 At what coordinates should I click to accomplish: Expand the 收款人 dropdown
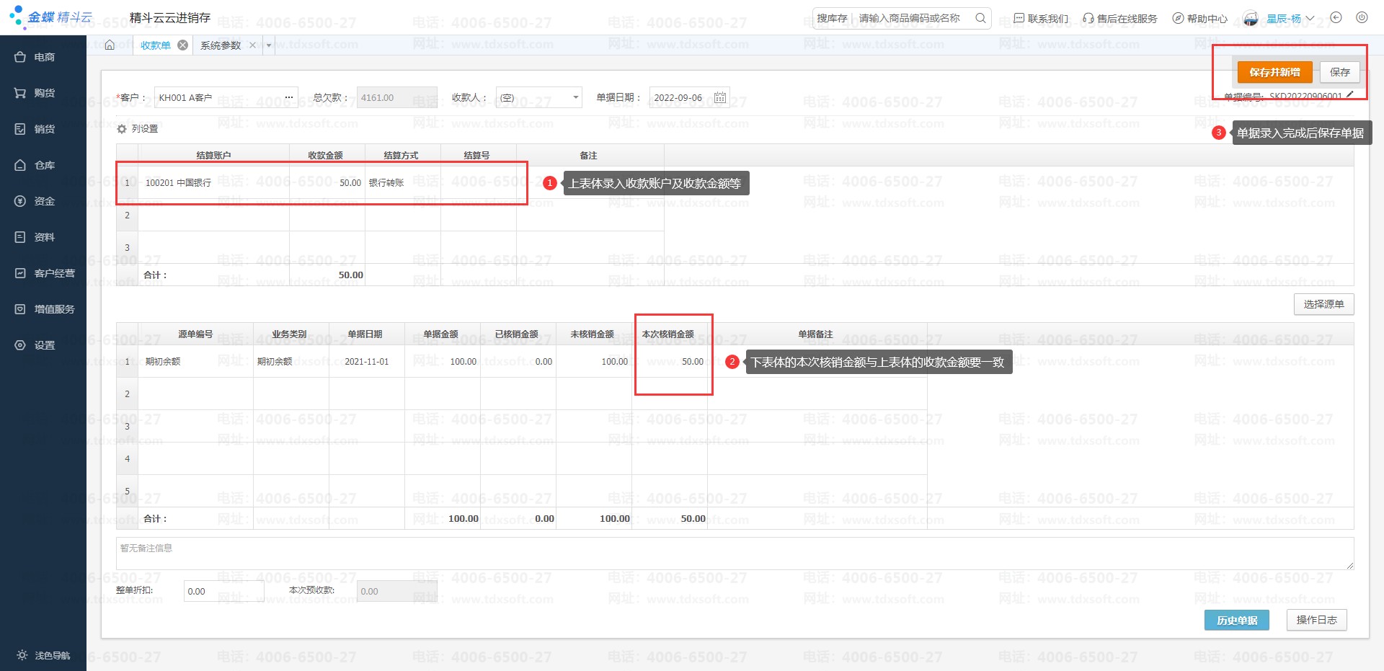coord(575,97)
